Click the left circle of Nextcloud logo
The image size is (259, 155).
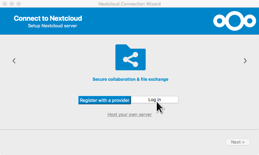[x=219, y=21]
